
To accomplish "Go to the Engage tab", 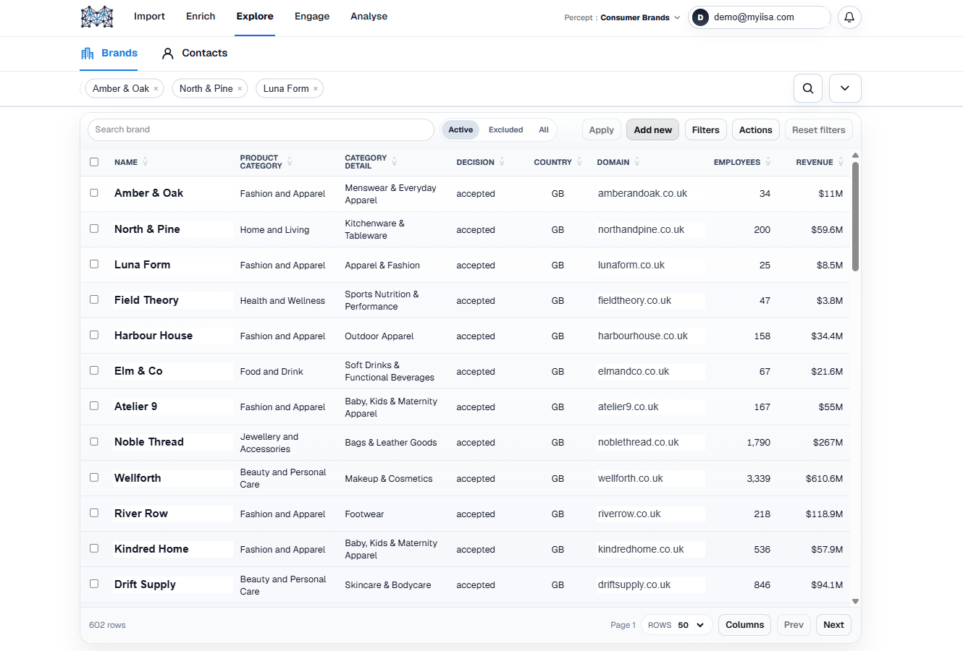I will click(x=312, y=17).
